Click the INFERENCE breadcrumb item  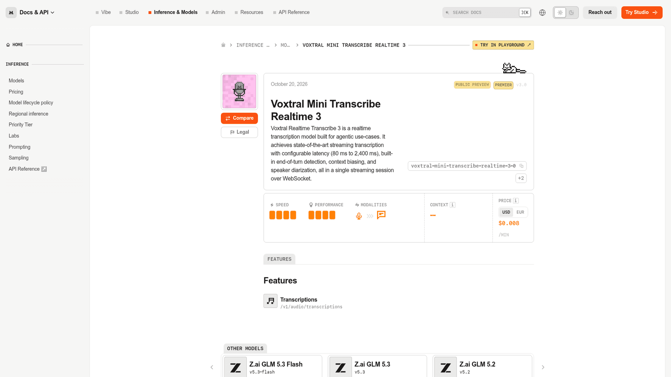coord(253,45)
